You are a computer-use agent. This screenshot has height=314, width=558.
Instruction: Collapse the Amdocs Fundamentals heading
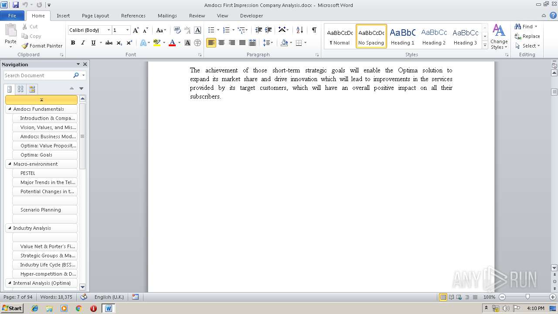tap(10, 109)
